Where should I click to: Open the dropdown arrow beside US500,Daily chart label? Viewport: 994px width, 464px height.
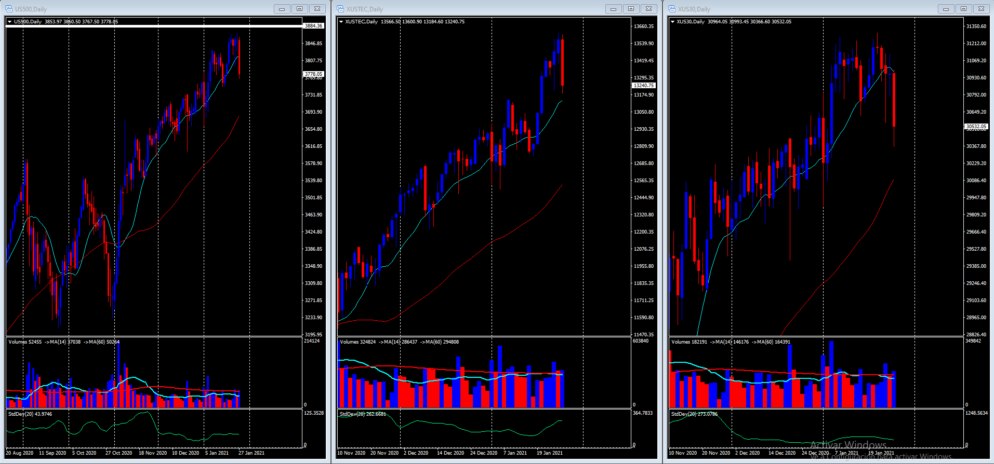9,22
